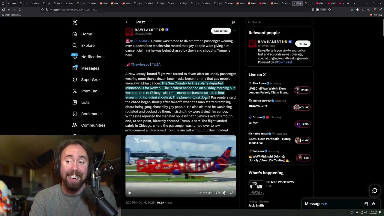Open the Firefox application menu
This screenshot has width=384, height=216.
[x=380, y=10]
